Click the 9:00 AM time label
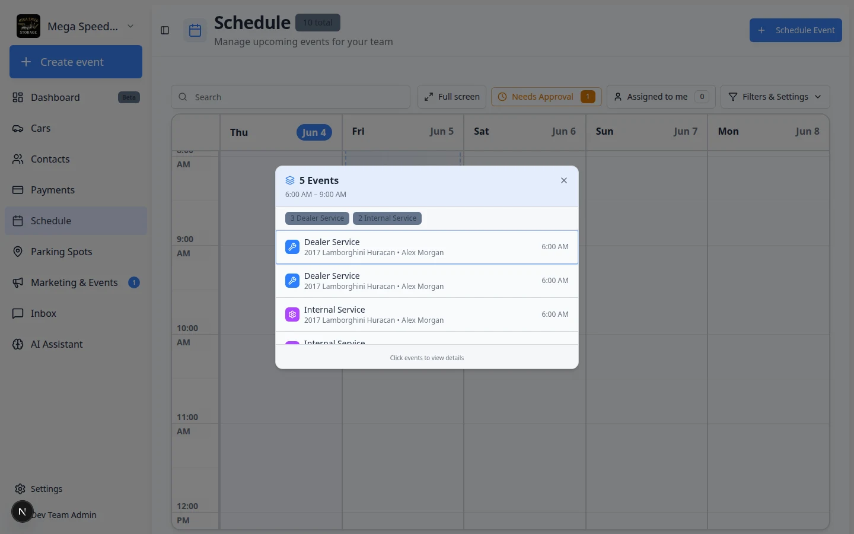The height and width of the screenshot is (534, 854). coord(185,246)
